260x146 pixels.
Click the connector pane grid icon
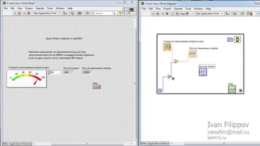coord(126,11)
